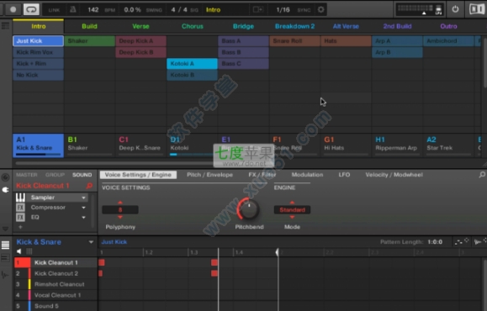Click the 0.0 % swing value
The height and width of the screenshot is (311, 487).
[x=132, y=10]
